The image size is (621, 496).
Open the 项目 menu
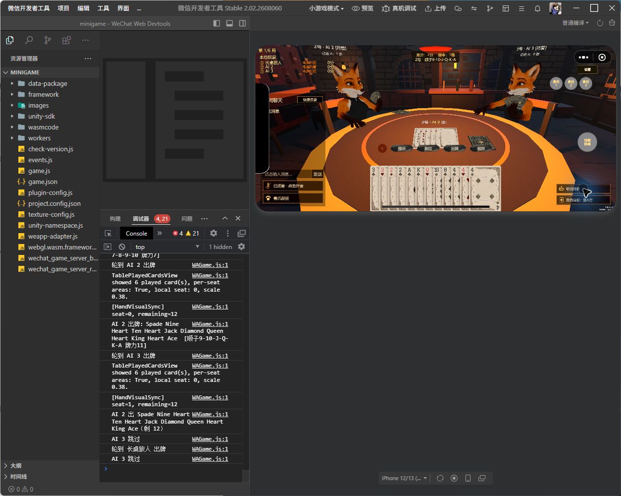click(64, 8)
